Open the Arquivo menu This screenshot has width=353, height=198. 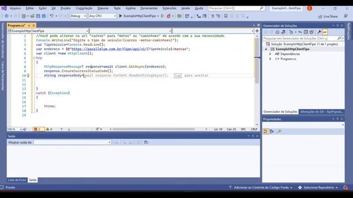[x=15, y=8]
